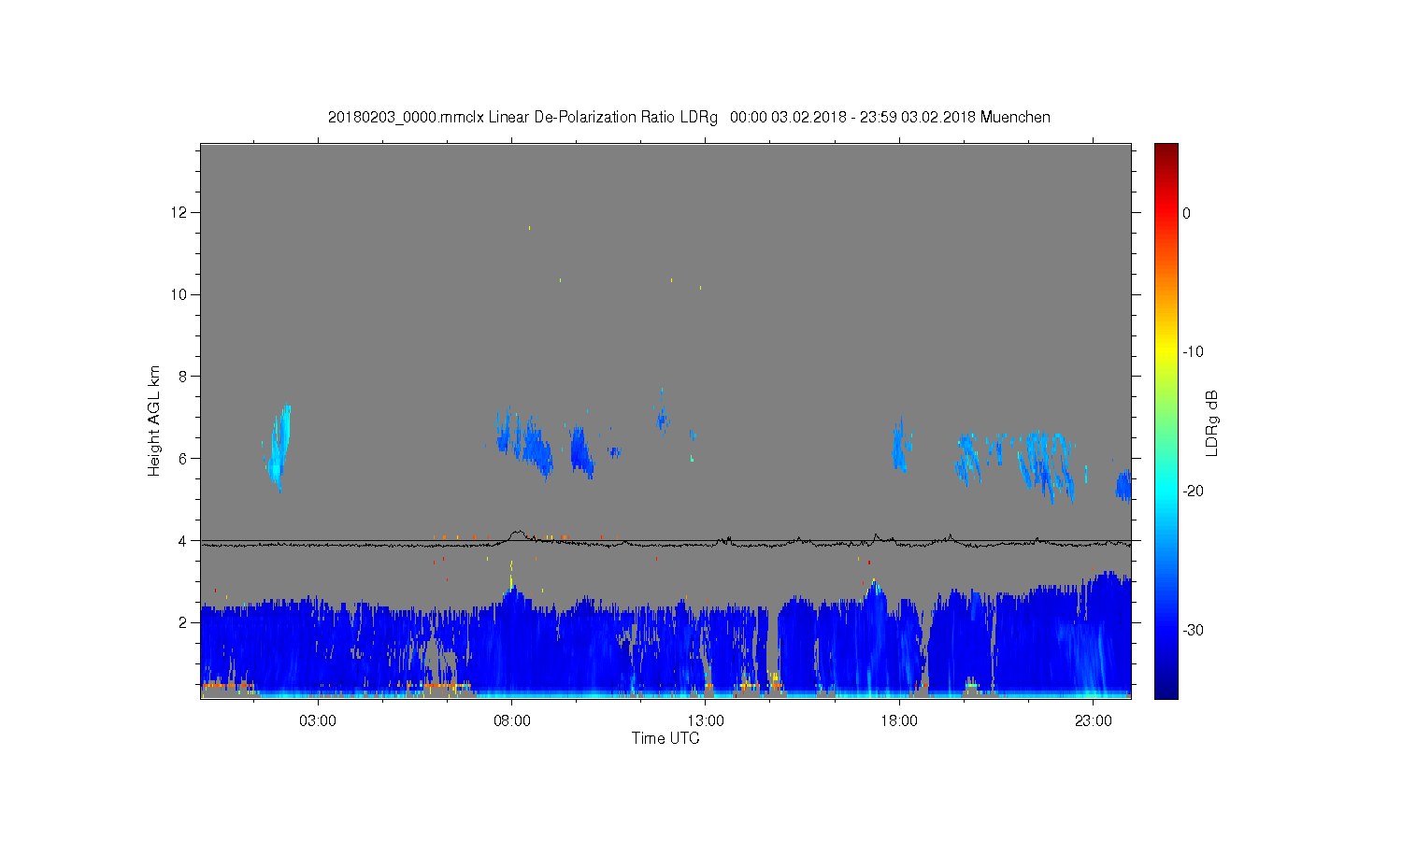Click the height tick label 6
The width and height of the screenshot is (1402, 841).
point(184,458)
